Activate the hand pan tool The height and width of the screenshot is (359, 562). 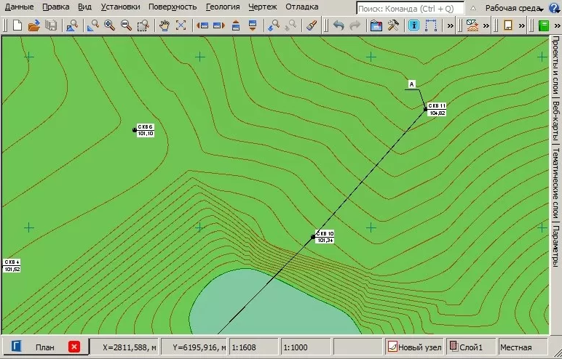pos(164,25)
